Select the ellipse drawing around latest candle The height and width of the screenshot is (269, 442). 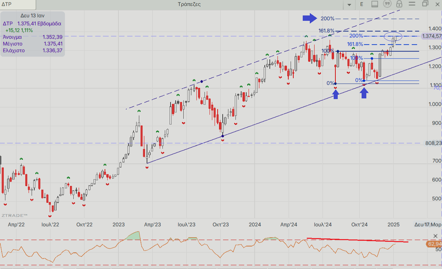(x=393, y=36)
